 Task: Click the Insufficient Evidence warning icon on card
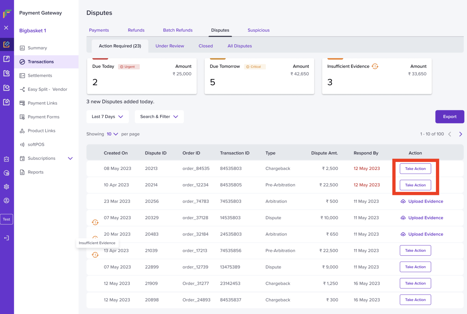click(x=375, y=66)
